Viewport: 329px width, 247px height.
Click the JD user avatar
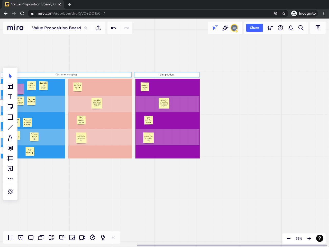(234, 28)
